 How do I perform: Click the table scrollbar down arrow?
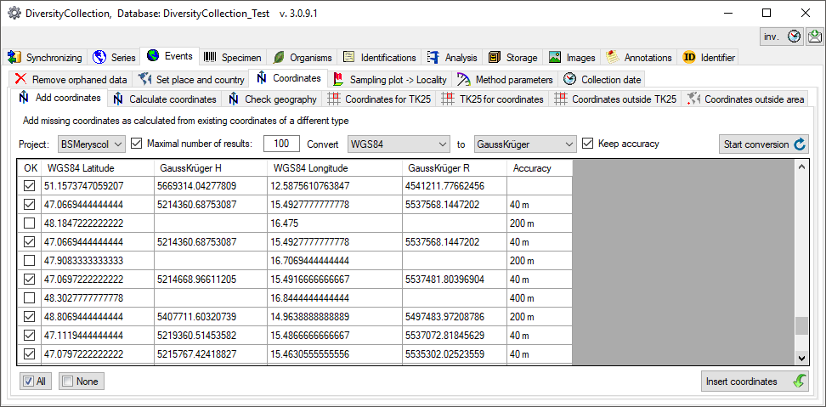801,358
